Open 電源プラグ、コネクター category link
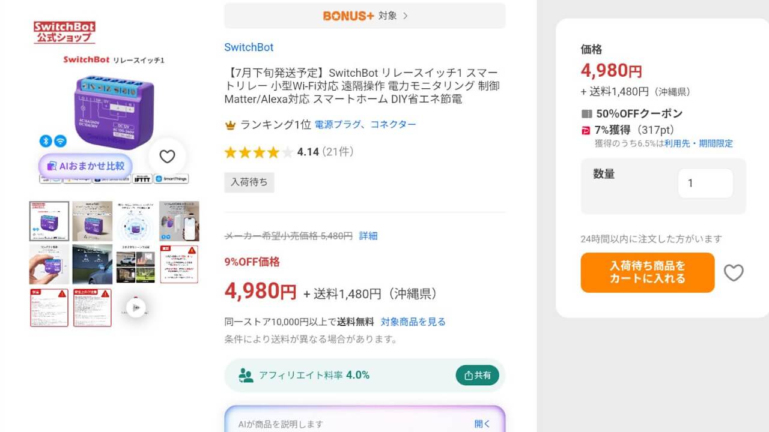 (365, 124)
